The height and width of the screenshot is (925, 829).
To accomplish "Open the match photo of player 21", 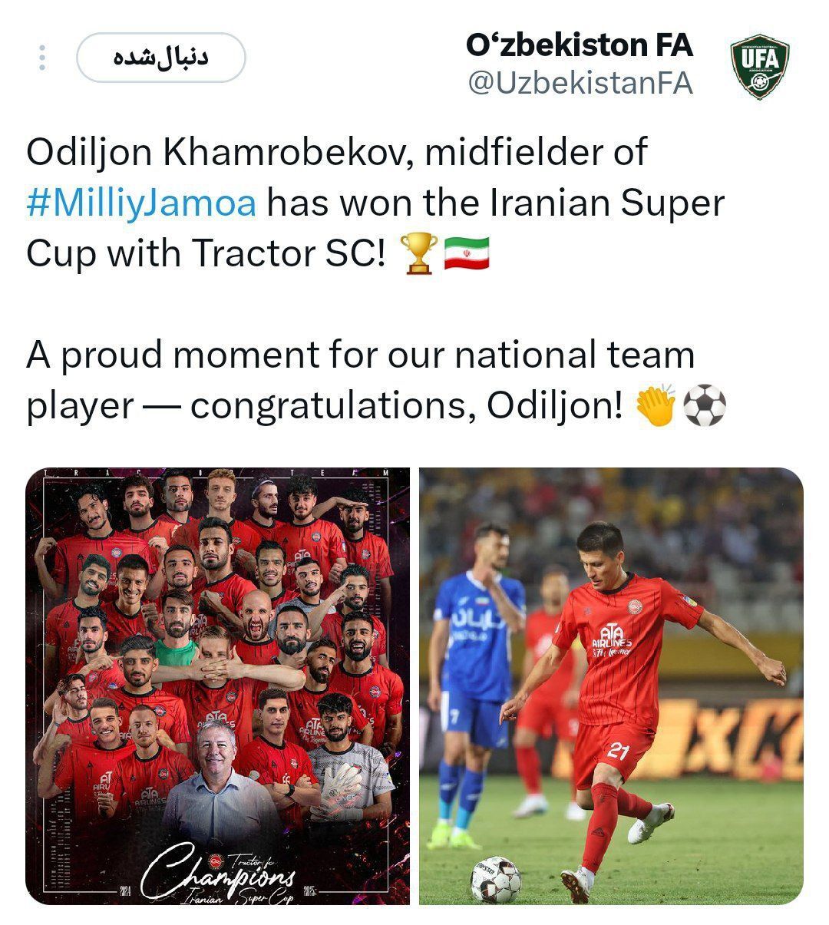I will click(x=611, y=685).
